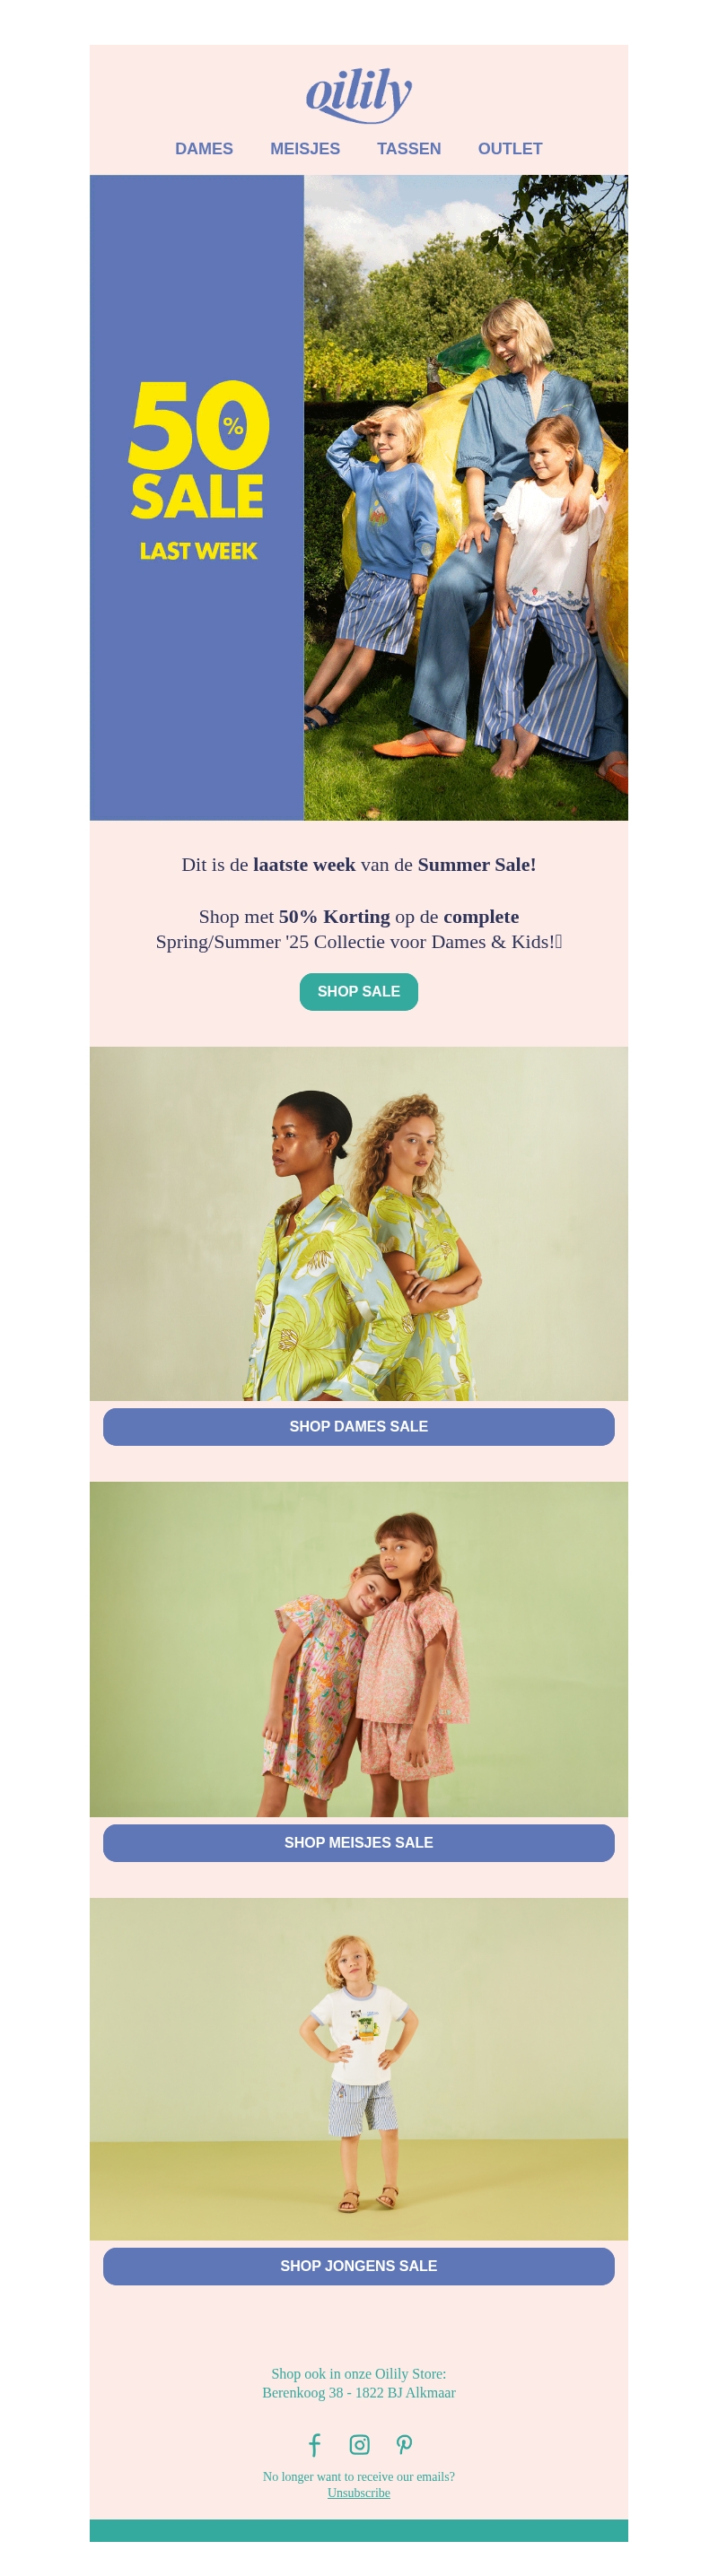Open the DAMES menu link
718x2576 pixels.
click(204, 149)
